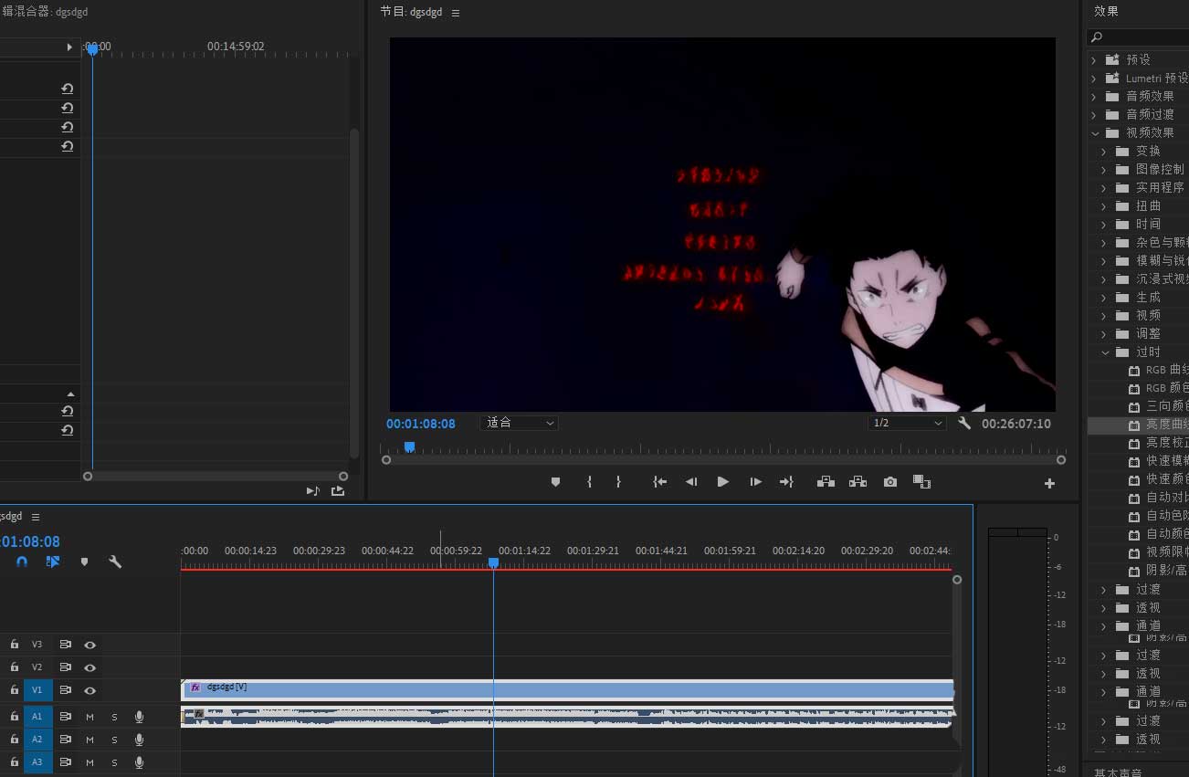The width and height of the screenshot is (1189, 777).
Task: Mute audio track A1
Action: [x=90, y=717]
